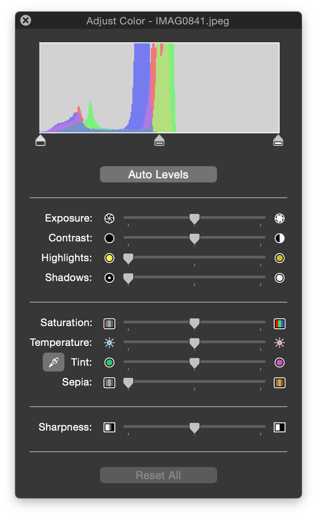
Task: Click the cool blue Temperature sun icon
Action: pyautogui.click(x=109, y=342)
